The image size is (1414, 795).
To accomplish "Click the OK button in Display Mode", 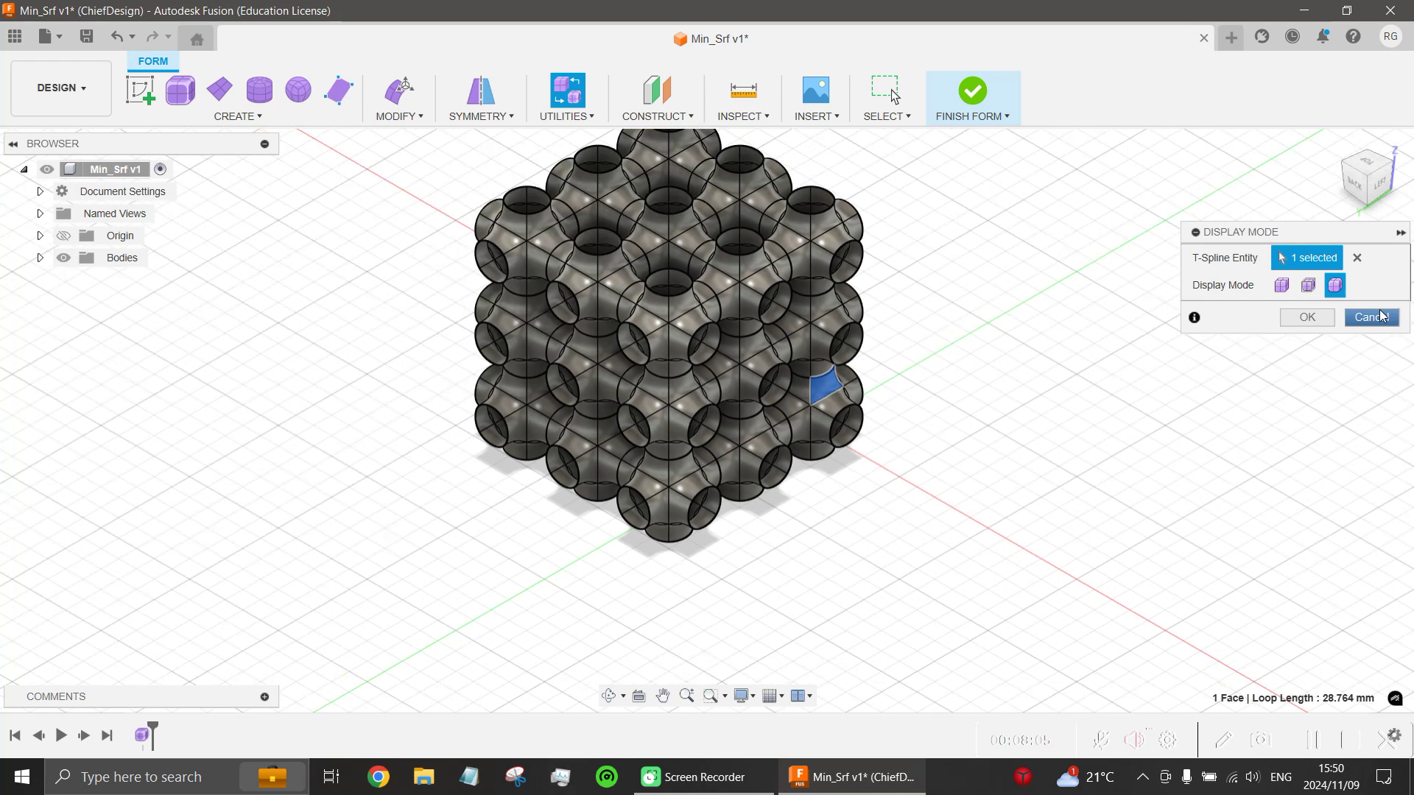I will click(1307, 317).
